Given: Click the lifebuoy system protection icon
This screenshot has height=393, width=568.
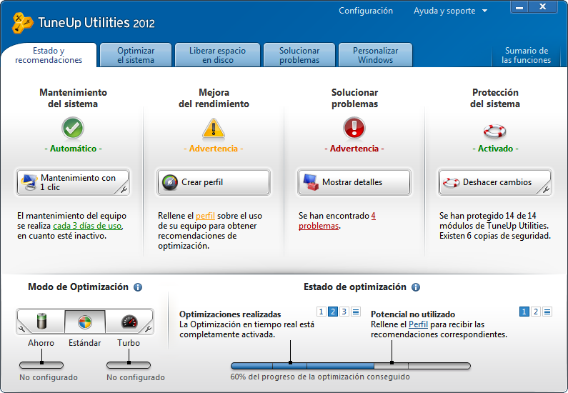Looking at the screenshot, I should 495,130.
